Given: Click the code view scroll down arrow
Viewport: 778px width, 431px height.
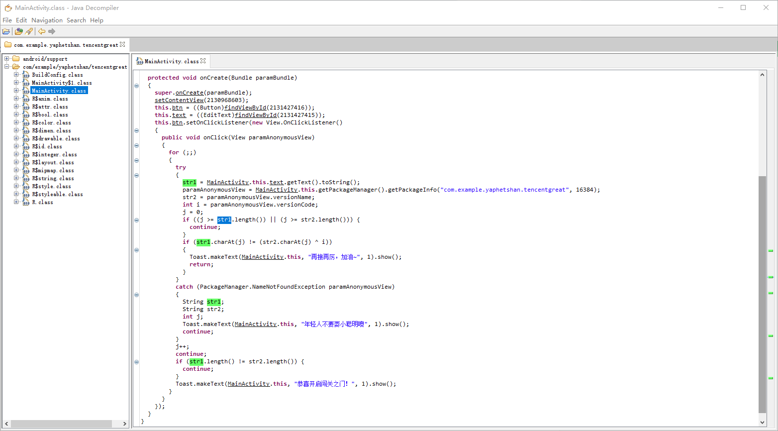Looking at the screenshot, I should click(763, 423).
